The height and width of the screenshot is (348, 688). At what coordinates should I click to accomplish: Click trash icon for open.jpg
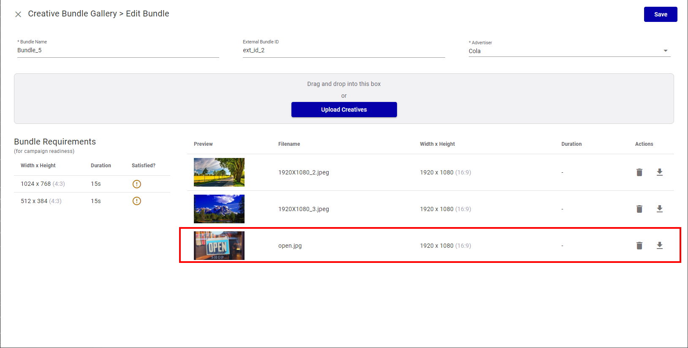pyautogui.click(x=639, y=246)
